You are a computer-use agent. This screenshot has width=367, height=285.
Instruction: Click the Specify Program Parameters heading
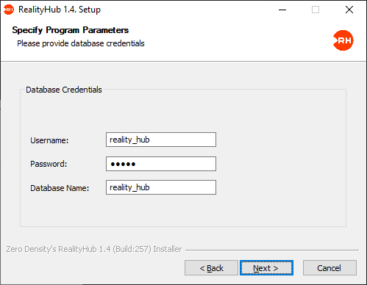click(71, 30)
